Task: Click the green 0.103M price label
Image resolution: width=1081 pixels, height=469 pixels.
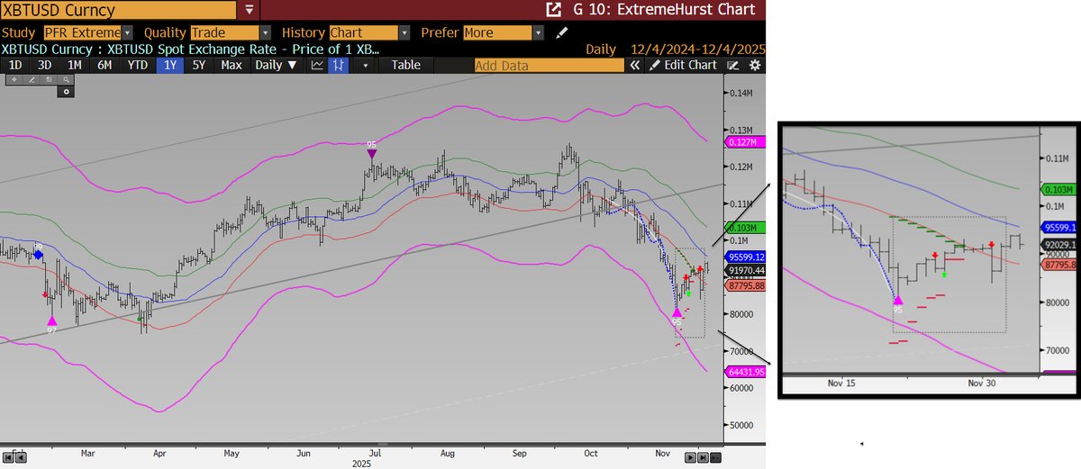Action: pos(746,229)
